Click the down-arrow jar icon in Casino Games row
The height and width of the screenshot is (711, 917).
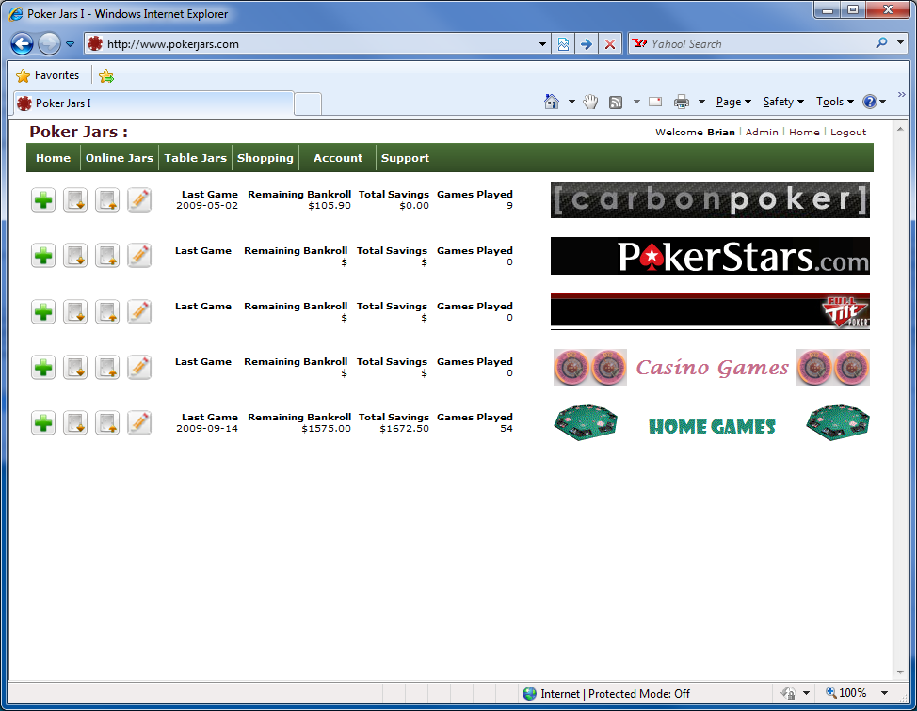pyautogui.click(x=75, y=368)
